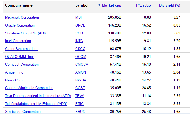Click the AMGN ticker symbol

(80, 72)
